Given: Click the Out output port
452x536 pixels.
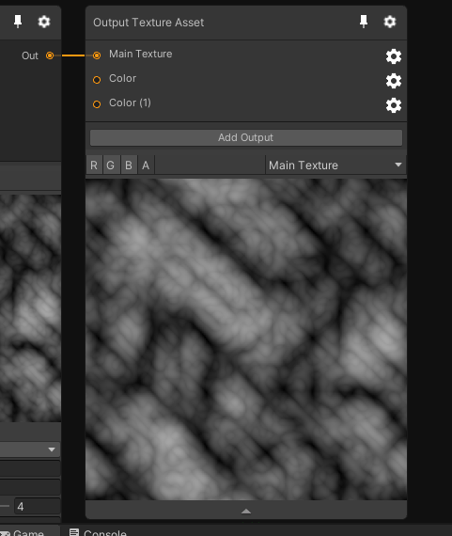Looking at the screenshot, I should tap(50, 55).
